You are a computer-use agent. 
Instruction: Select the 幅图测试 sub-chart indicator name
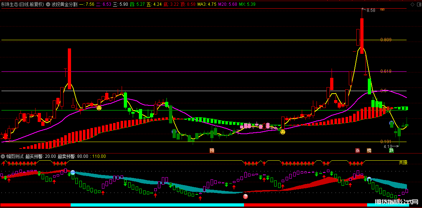tap(15, 156)
